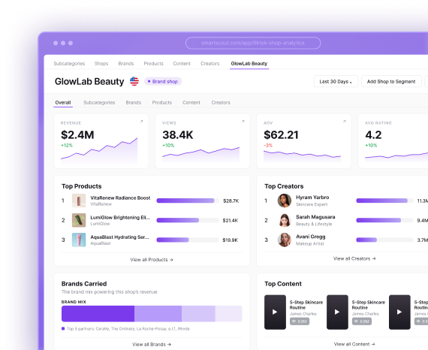The image size is (428, 350).
Task: Open Sarah Magusara's profile photo
Action: point(285,220)
